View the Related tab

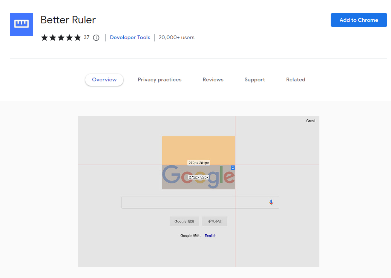(296, 80)
